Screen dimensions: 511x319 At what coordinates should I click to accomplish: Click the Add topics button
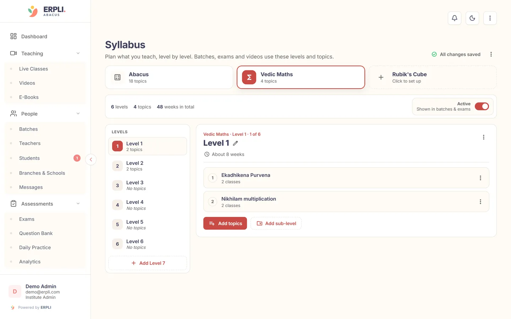pos(225,223)
